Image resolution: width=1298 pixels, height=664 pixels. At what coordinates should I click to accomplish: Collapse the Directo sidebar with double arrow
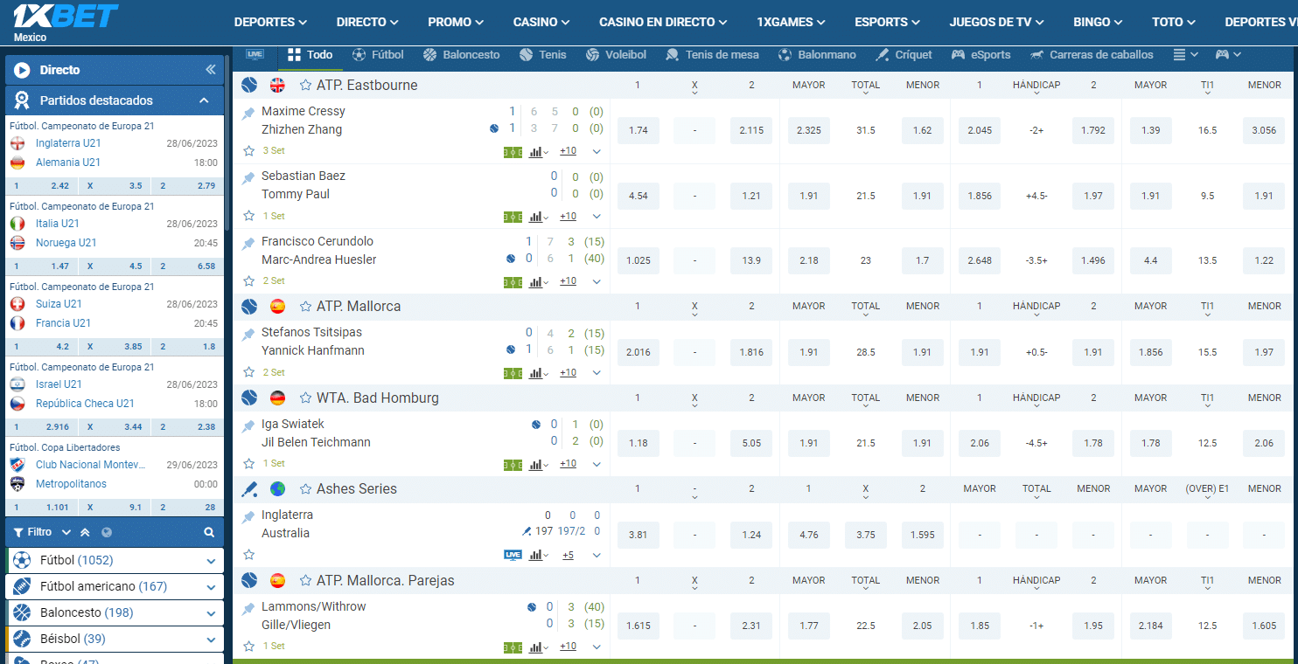210,70
